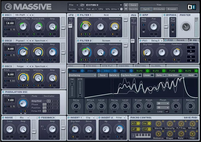201x142 pixels.
Task: Open Filter 1 Acid type dropdown
Action: point(107,15)
